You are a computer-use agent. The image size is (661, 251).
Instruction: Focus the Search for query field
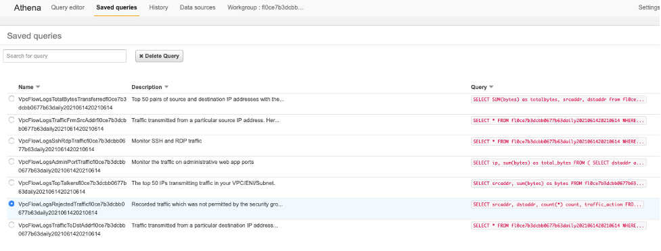64,56
